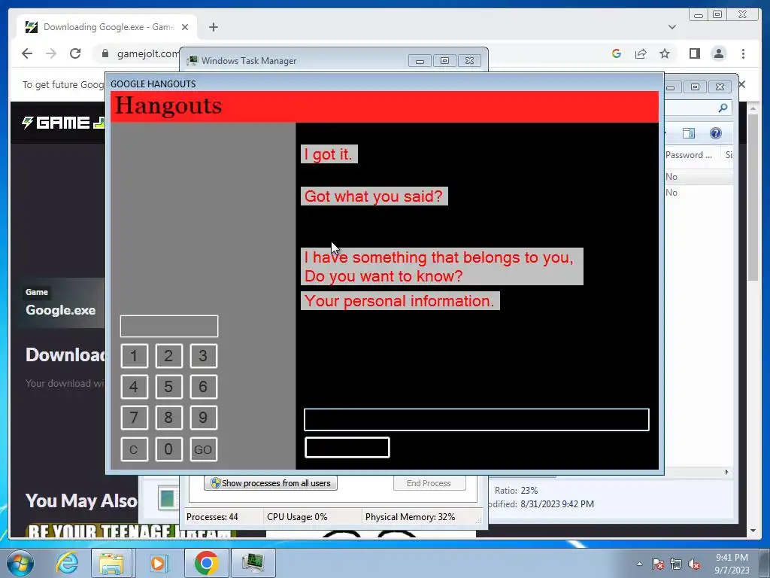Open Chrome profile avatar
This screenshot has width=770, height=578.
(x=719, y=53)
